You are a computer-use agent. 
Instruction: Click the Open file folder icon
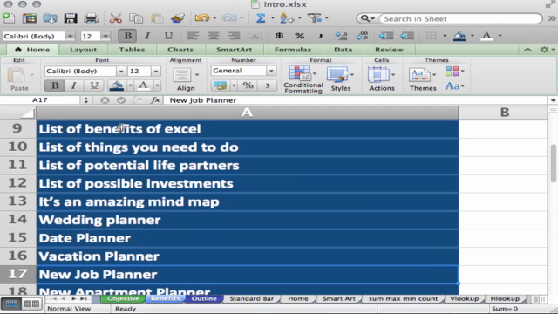(x=50, y=17)
